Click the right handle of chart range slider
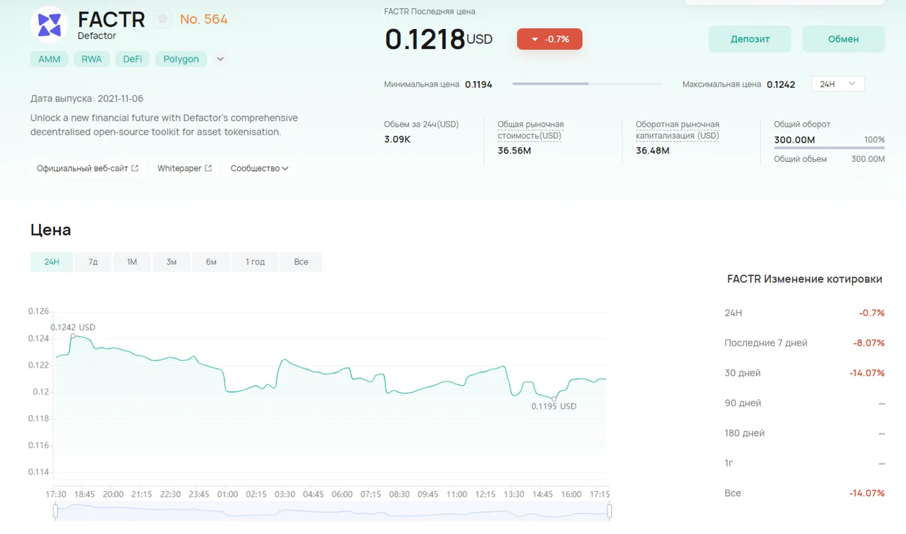 pos(609,511)
